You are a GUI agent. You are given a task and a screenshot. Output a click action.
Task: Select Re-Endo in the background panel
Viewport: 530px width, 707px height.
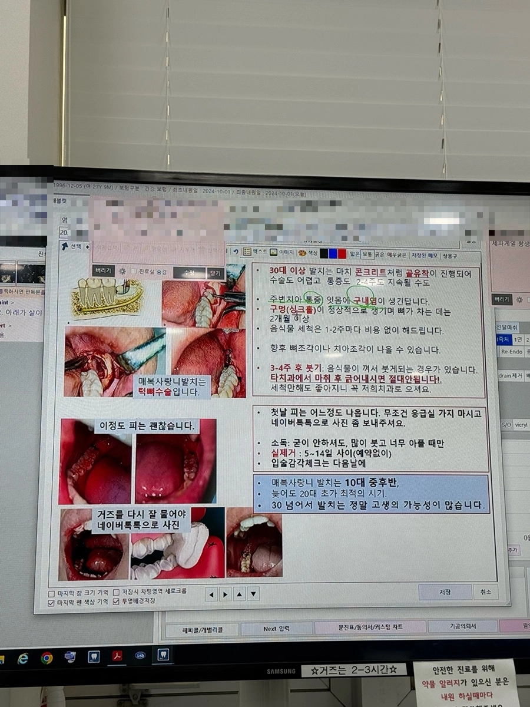click(x=511, y=352)
